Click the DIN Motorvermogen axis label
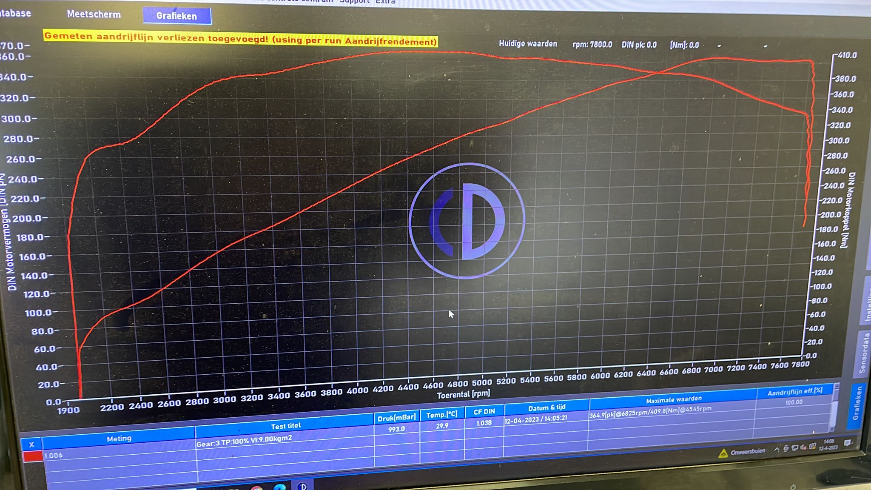The image size is (871, 490). (x=9, y=232)
